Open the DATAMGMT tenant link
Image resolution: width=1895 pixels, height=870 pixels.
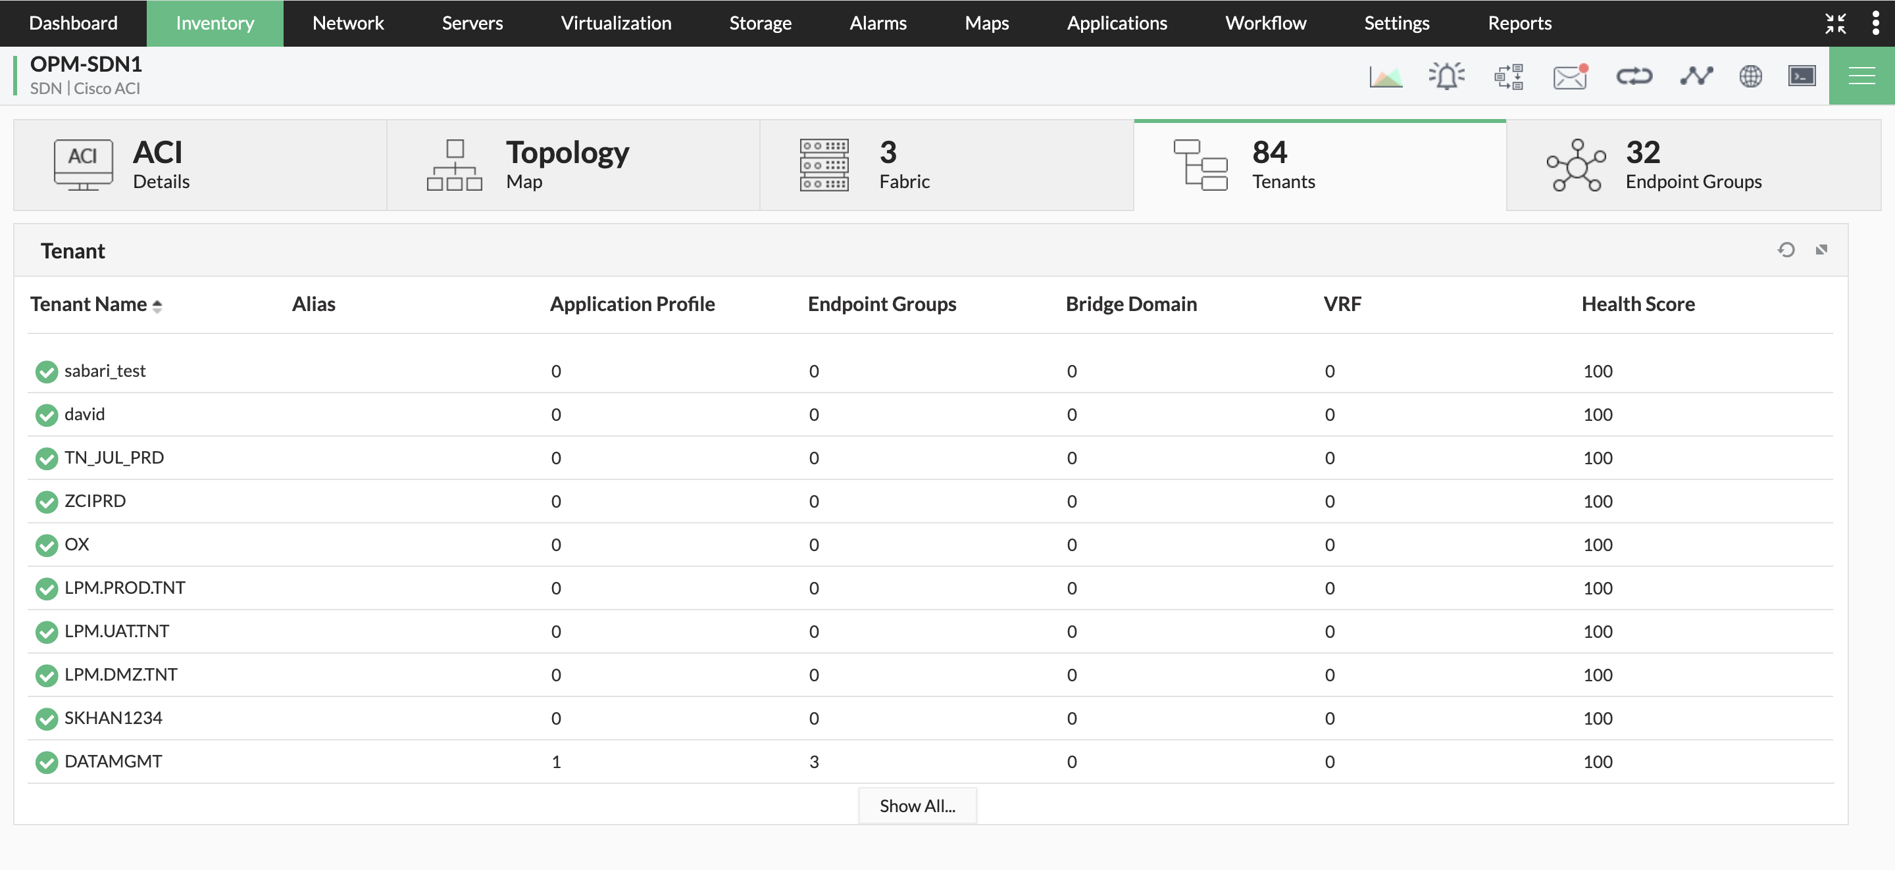coord(113,761)
